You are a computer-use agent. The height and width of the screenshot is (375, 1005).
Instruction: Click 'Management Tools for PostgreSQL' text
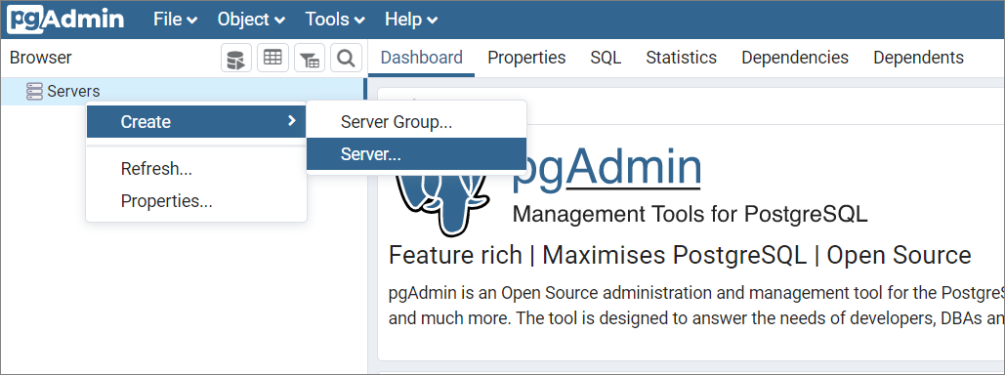click(x=691, y=214)
